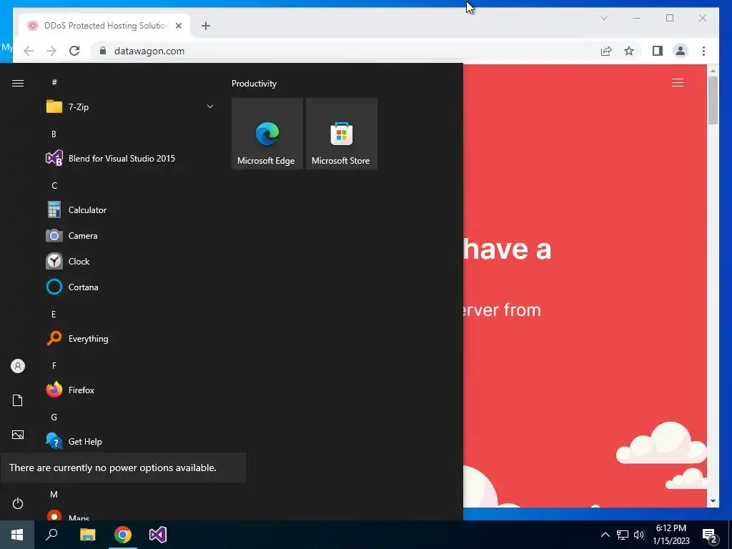Open the Start menu hamburger expand icon
This screenshot has width=732, height=549.
click(x=18, y=83)
